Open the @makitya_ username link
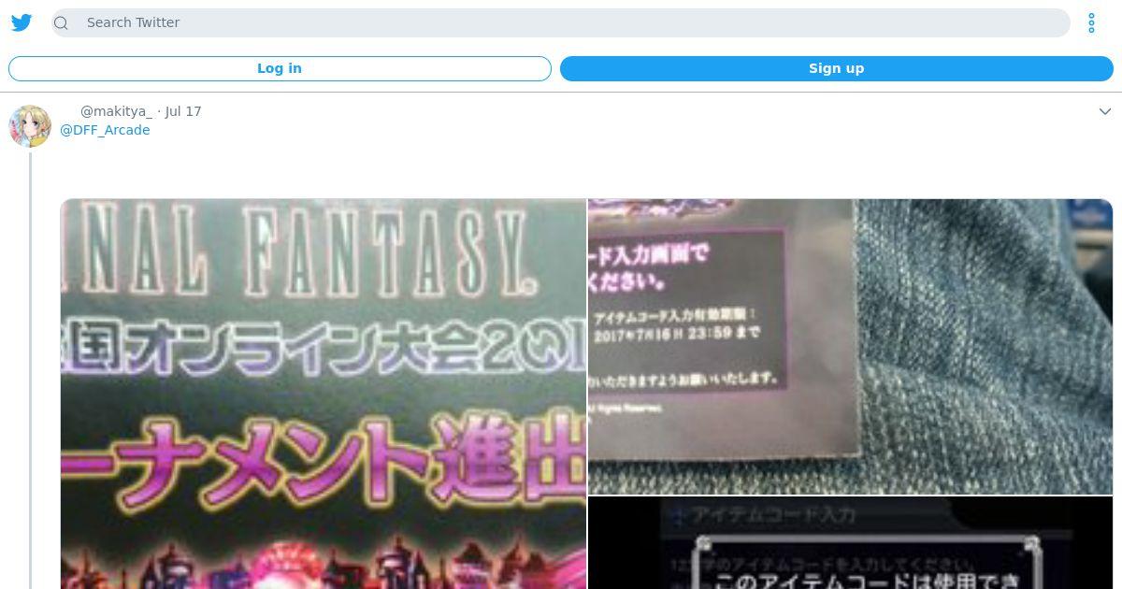This screenshot has height=589, width=1122. click(x=116, y=111)
